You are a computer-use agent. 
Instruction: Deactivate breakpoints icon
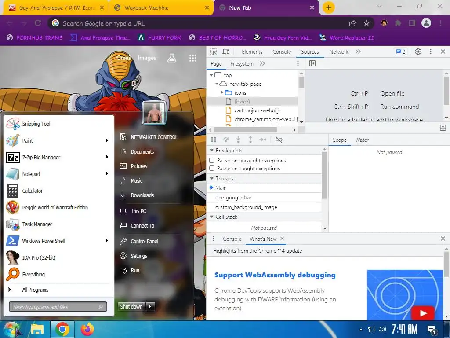279,140
